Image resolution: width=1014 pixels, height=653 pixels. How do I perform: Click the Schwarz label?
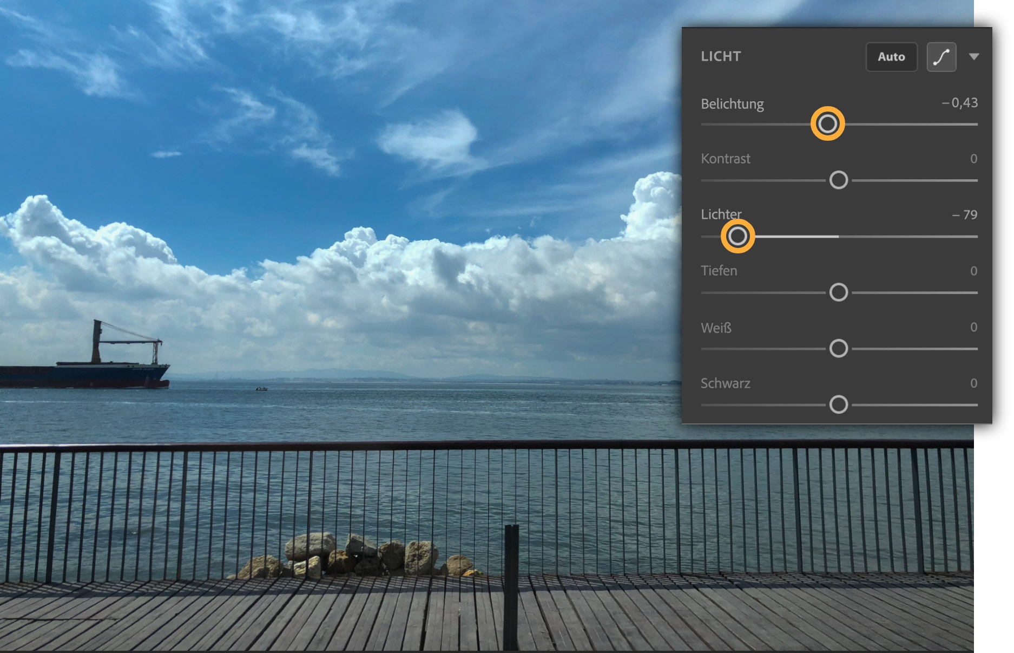click(726, 383)
